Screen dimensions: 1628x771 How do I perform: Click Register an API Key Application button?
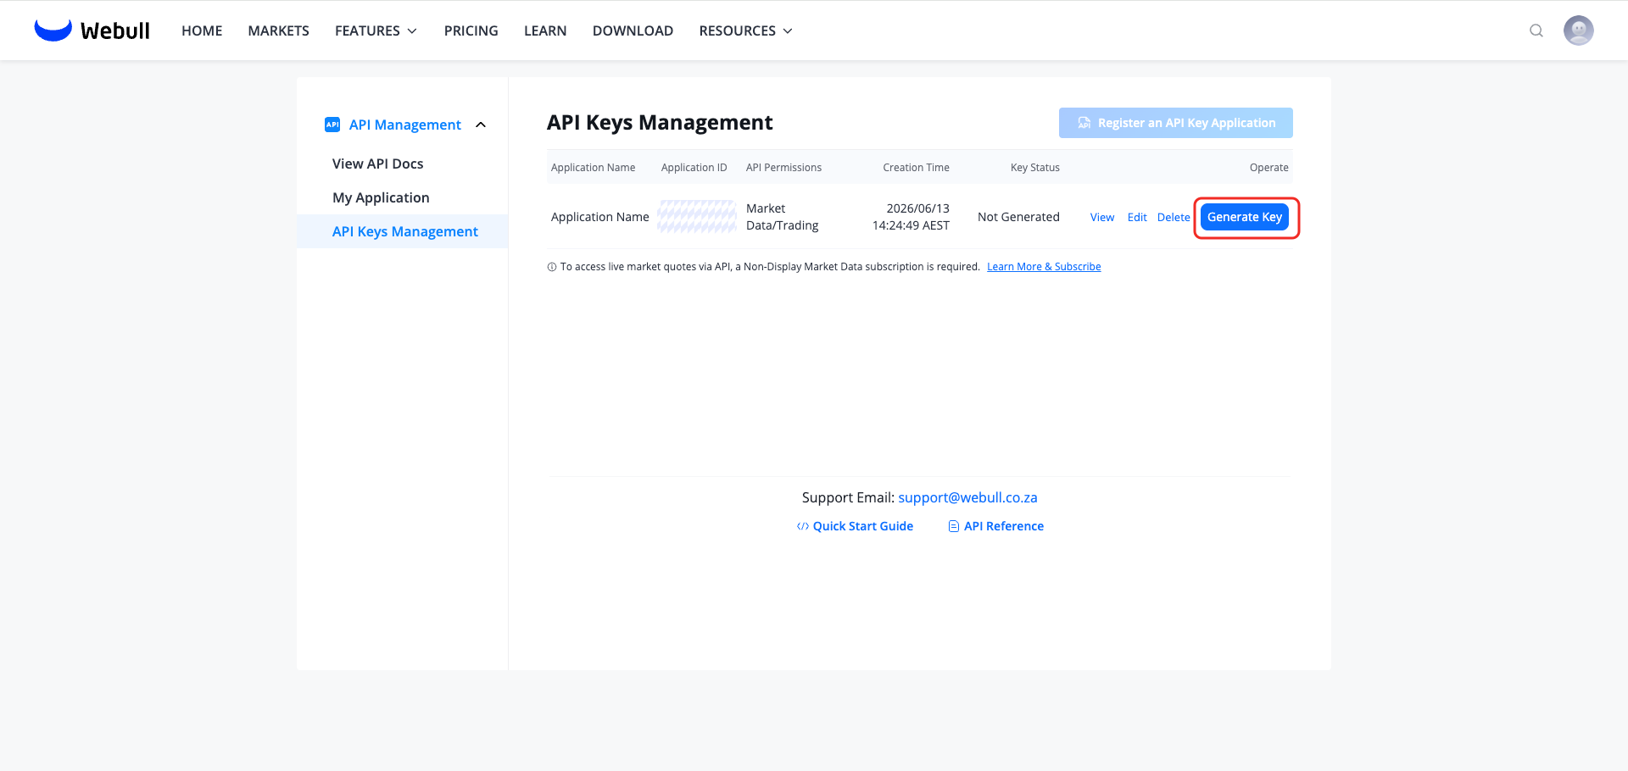coord(1175,123)
